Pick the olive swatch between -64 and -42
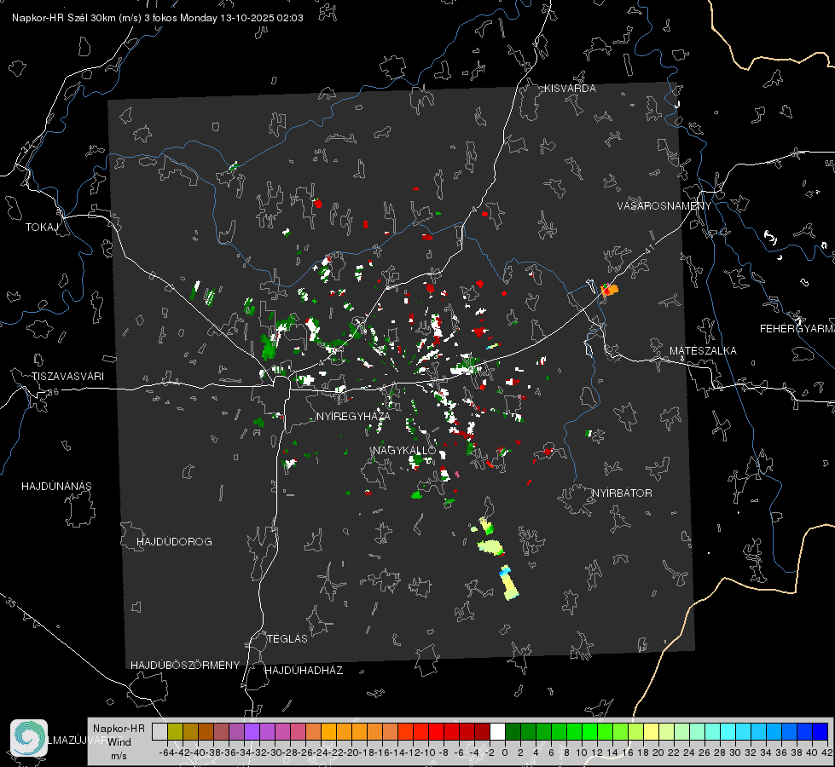The image size is (835, 767). tap(175, 731)
